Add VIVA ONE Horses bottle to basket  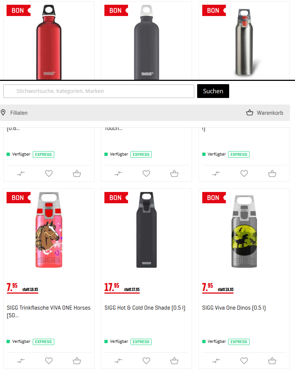point(77,361)
